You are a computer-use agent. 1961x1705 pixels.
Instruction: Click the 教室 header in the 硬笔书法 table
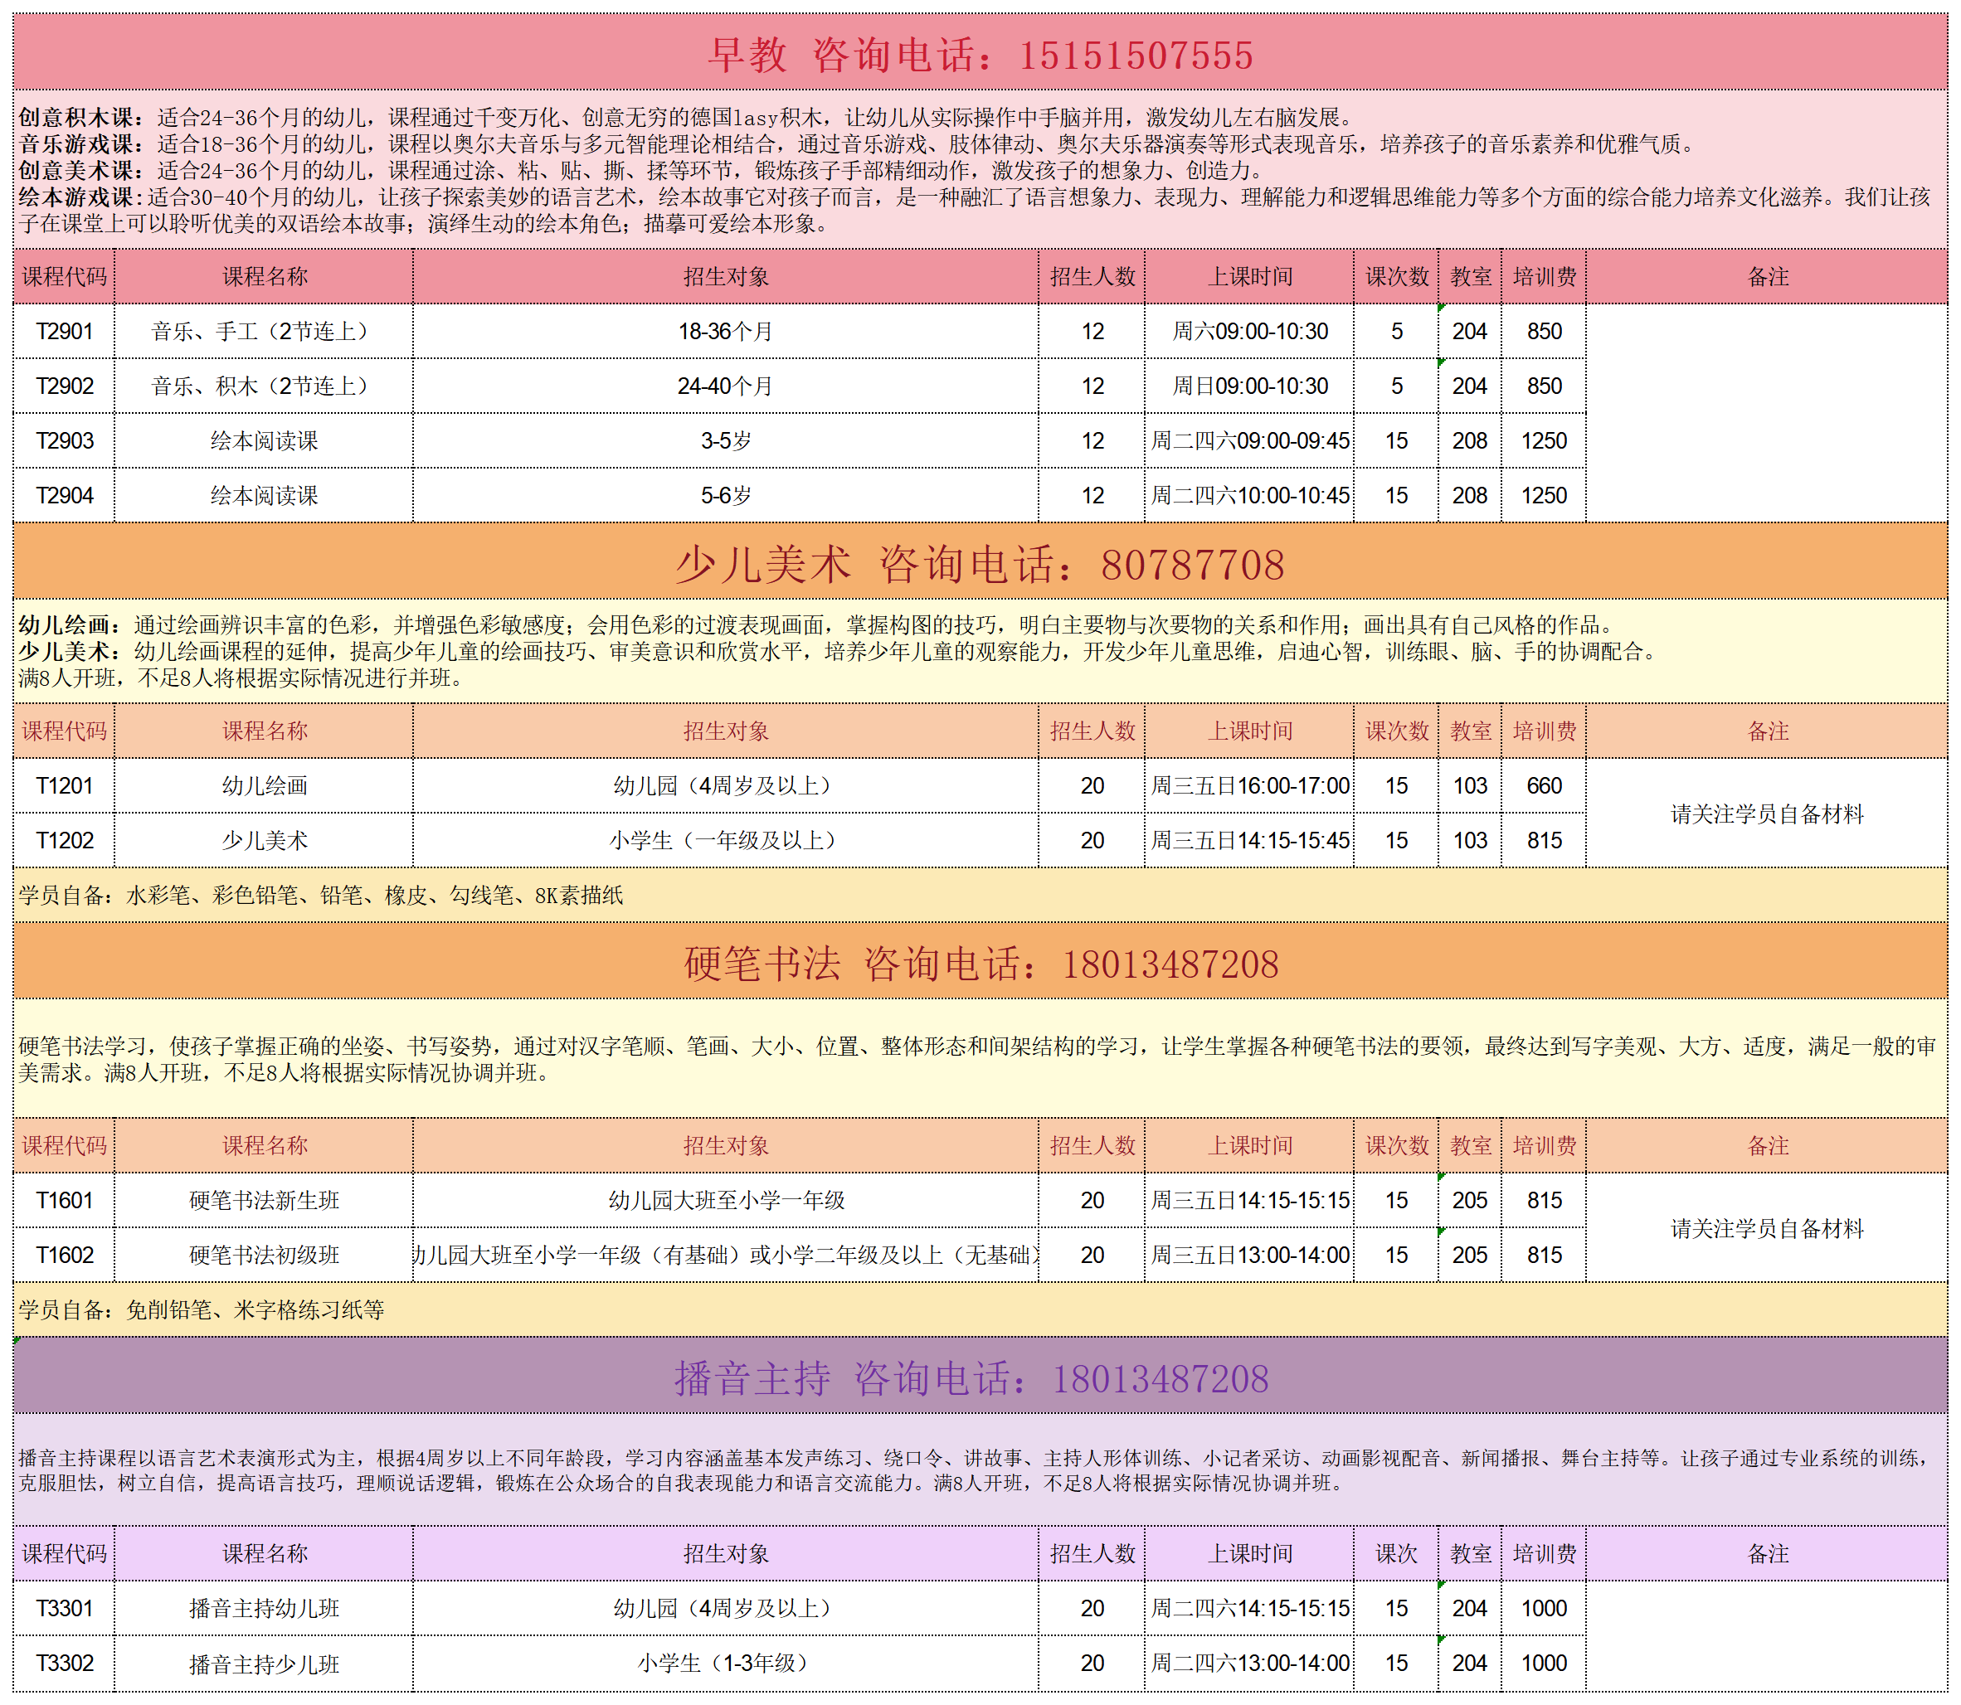click(x=1470, y=1145)
